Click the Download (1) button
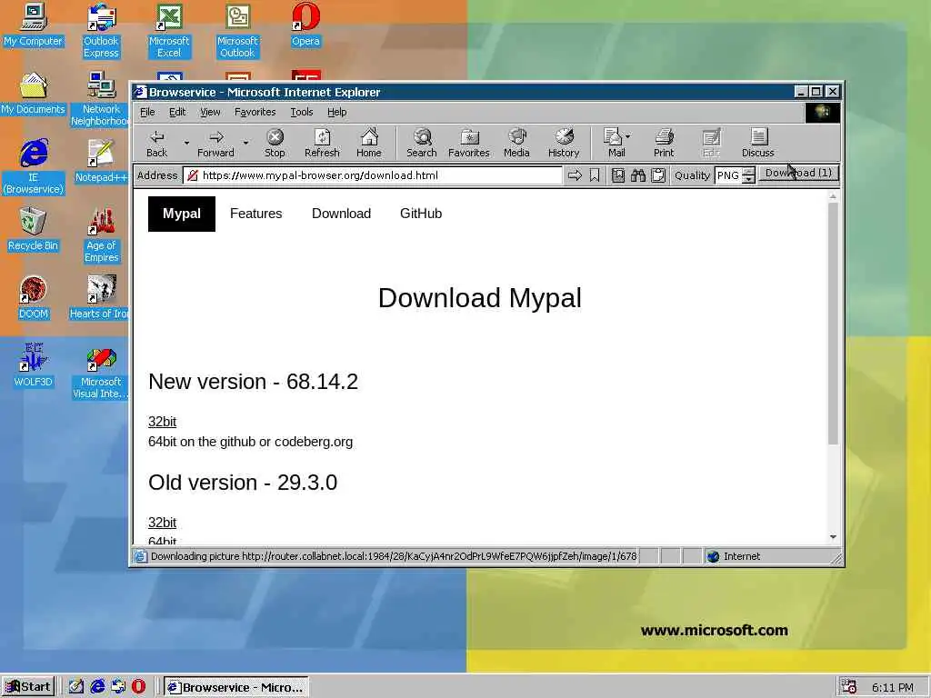 pos(798,174)
